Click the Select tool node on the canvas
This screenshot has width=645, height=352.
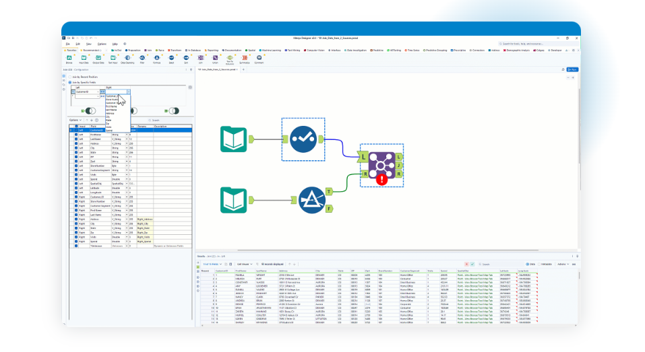(x=303, y=139)
